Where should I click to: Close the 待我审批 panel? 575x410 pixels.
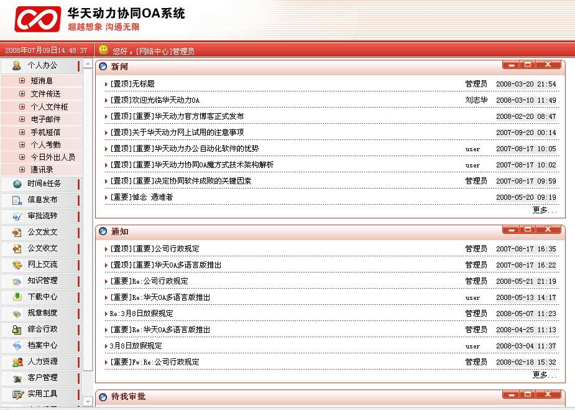coord(548,394)
